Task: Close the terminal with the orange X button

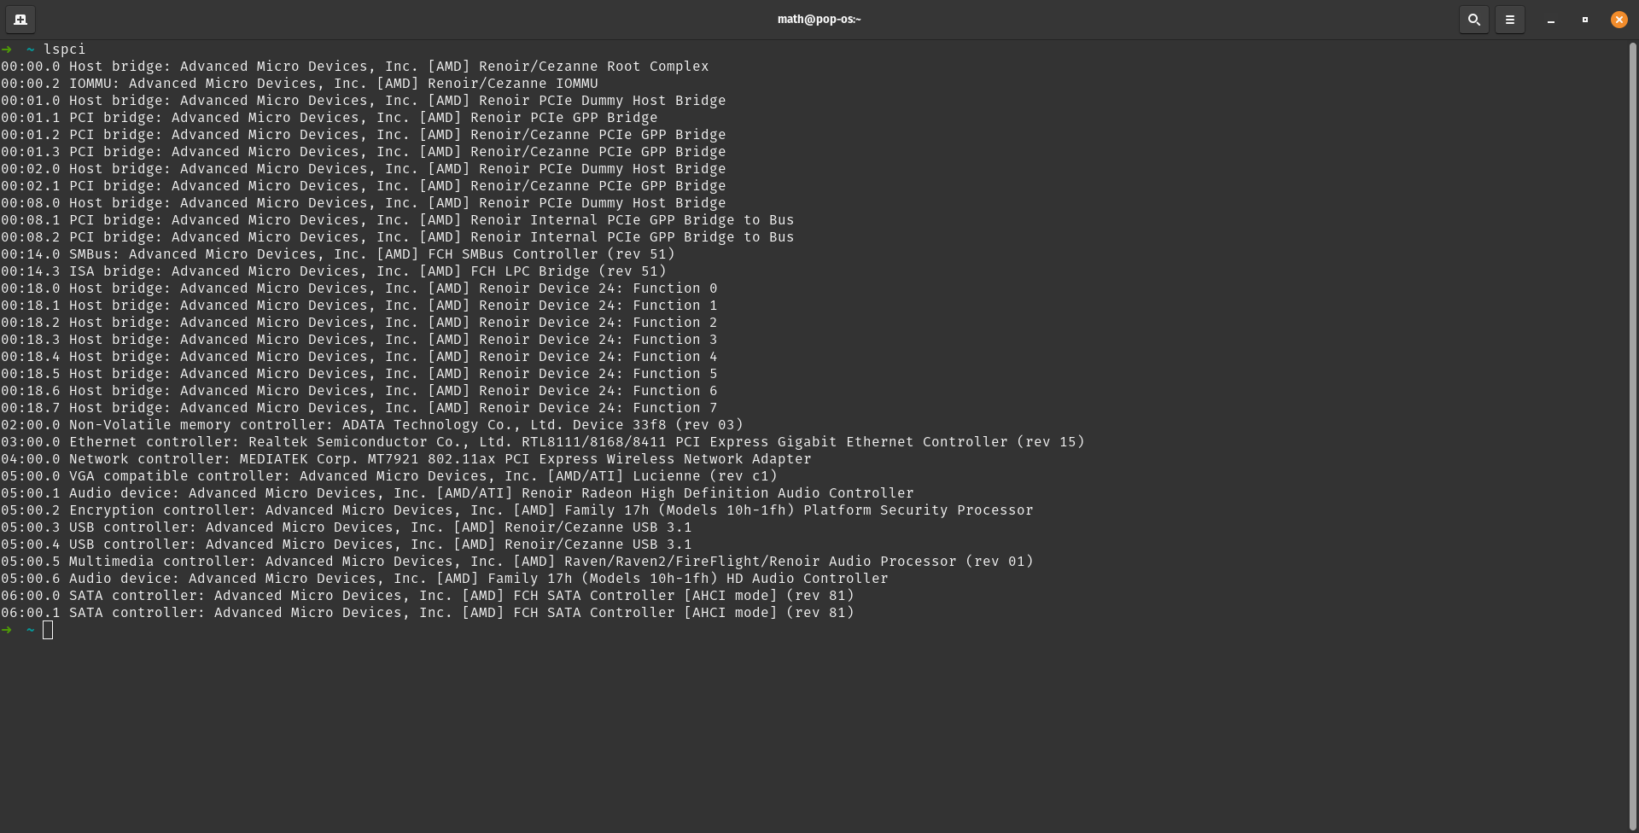Action: tap(1619, 19)
